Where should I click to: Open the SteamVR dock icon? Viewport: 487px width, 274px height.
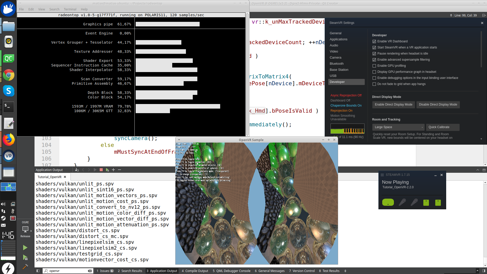pyautogui.click(x=8, y=156)
